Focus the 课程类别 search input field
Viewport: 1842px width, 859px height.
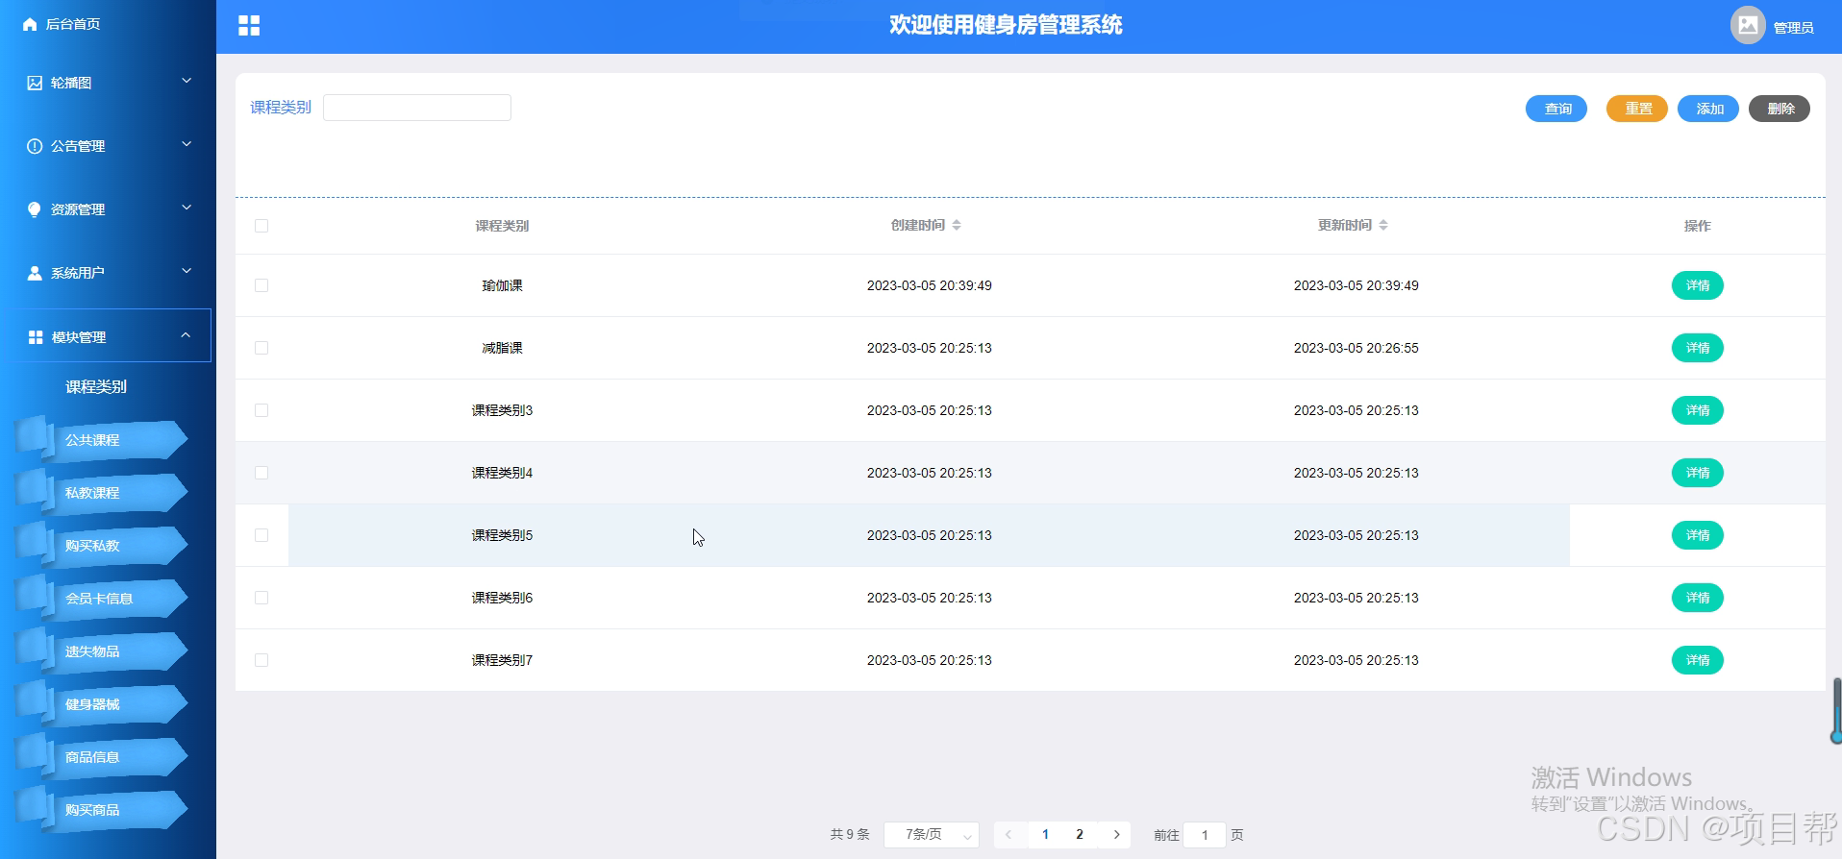pyautogui.click(x=417, y=108)
